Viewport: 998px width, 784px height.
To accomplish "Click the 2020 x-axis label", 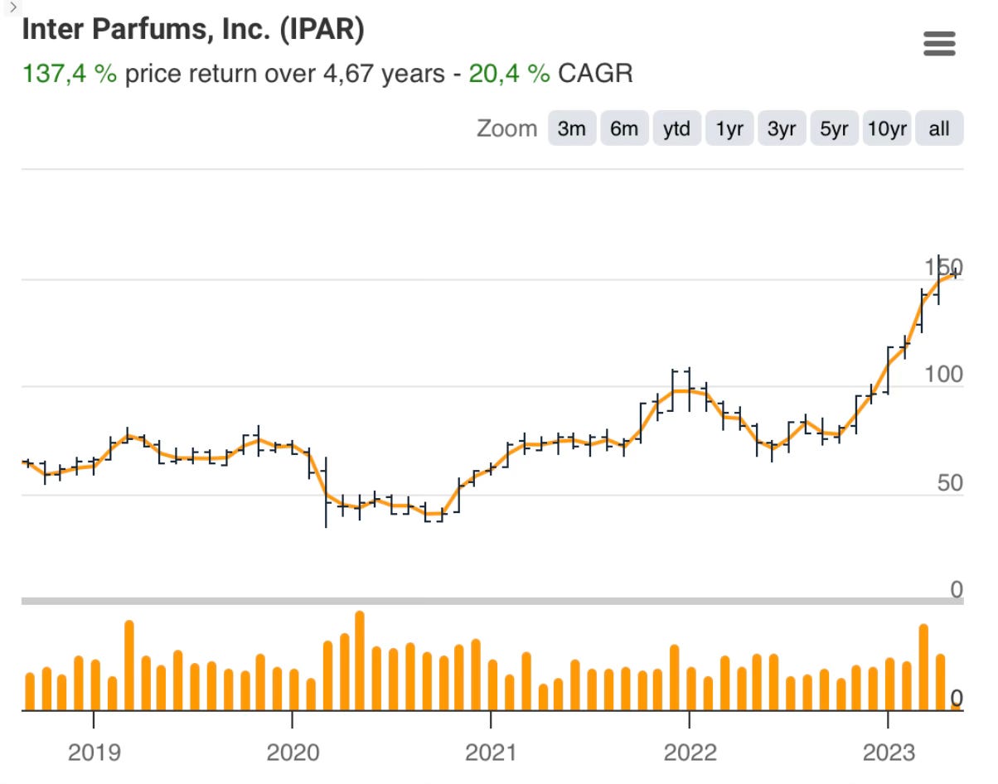I will (292, 753).
